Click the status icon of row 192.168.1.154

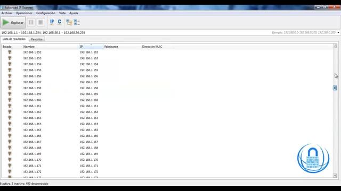pos(10,64)
